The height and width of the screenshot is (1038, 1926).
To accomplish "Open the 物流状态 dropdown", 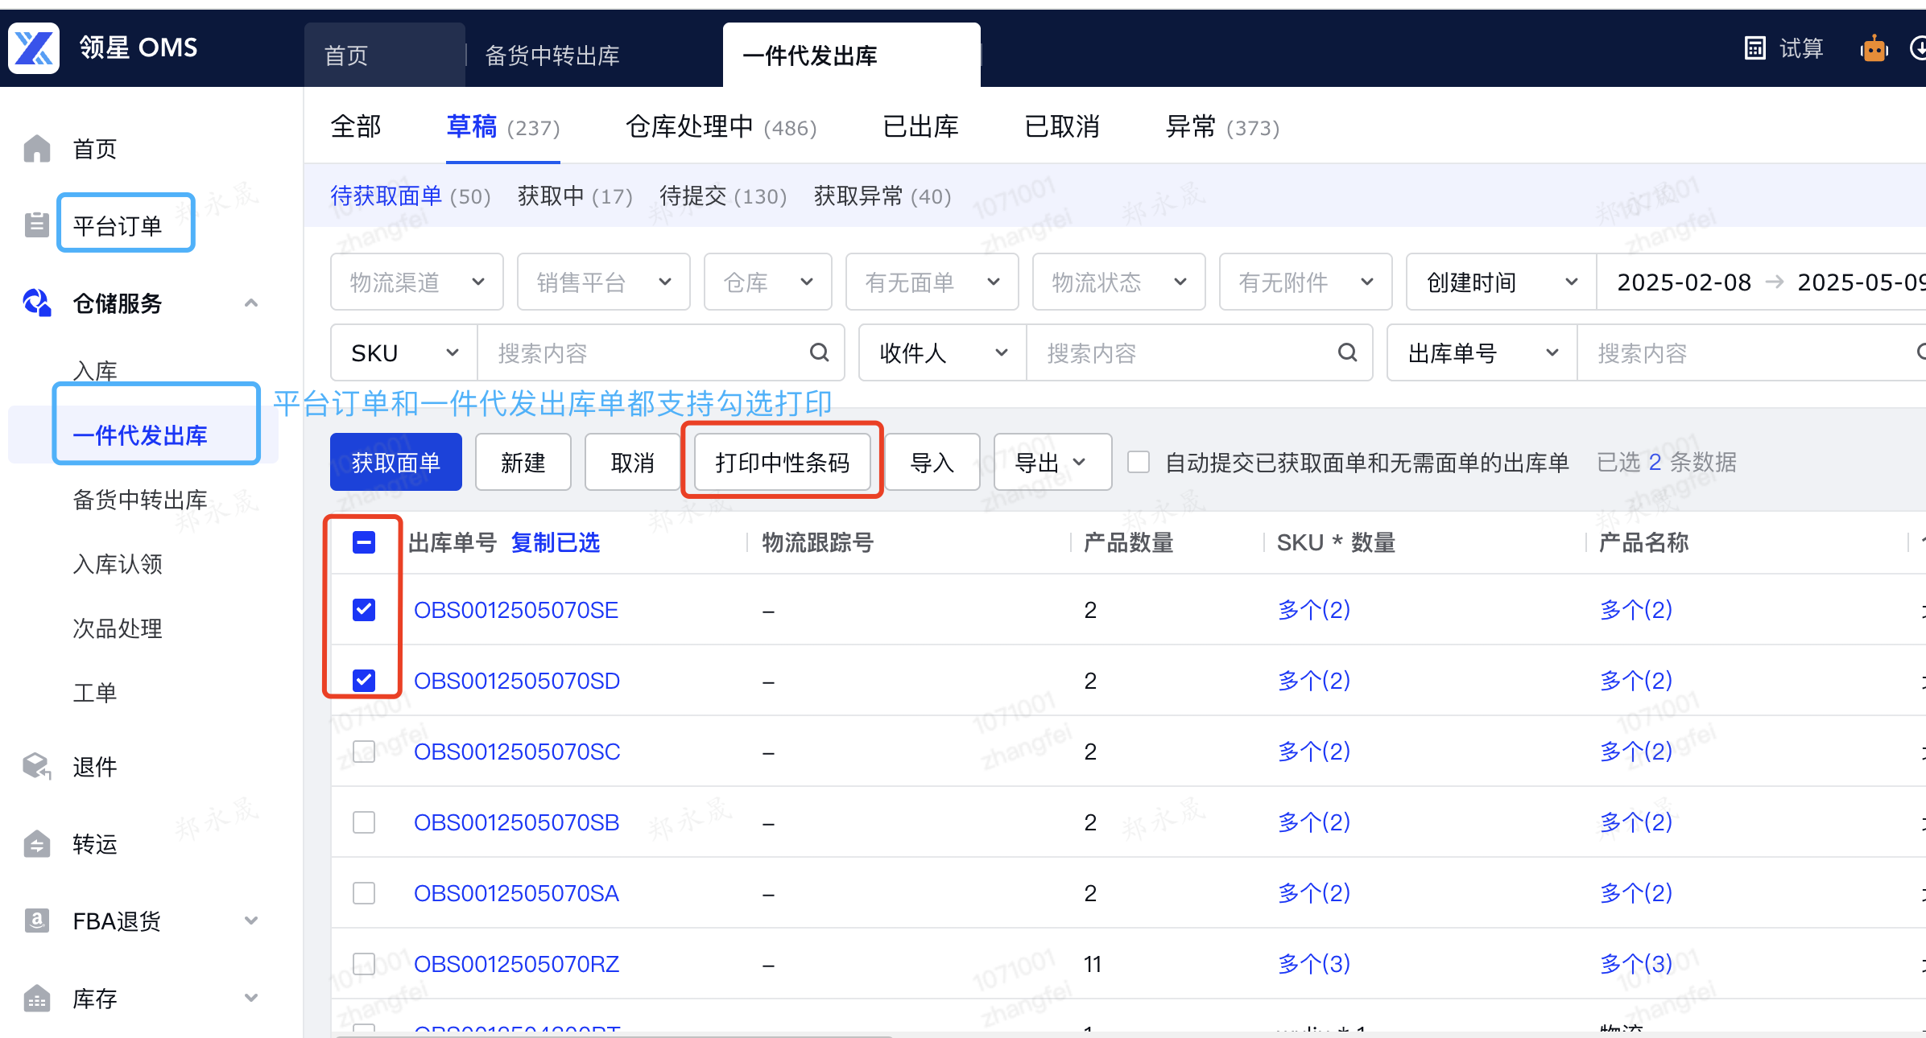I will pyautogui.click(x=1119, y=282).
